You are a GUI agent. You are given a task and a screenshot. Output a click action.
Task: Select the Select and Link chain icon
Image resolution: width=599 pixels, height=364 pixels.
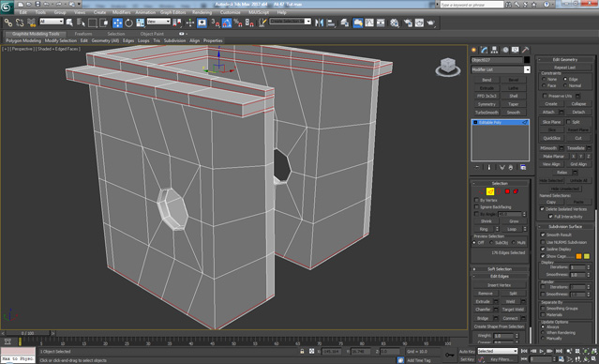[x=8, y=23]
